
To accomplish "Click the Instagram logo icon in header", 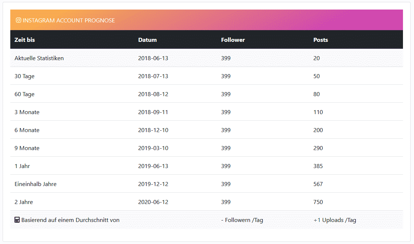I will pyautogui.click(x=18, y=20).
